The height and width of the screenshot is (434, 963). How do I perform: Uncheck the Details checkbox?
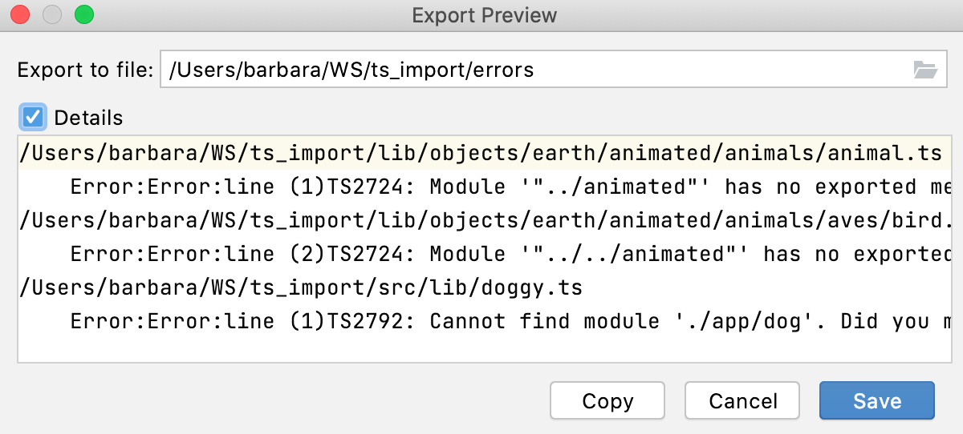click(33, 118)
